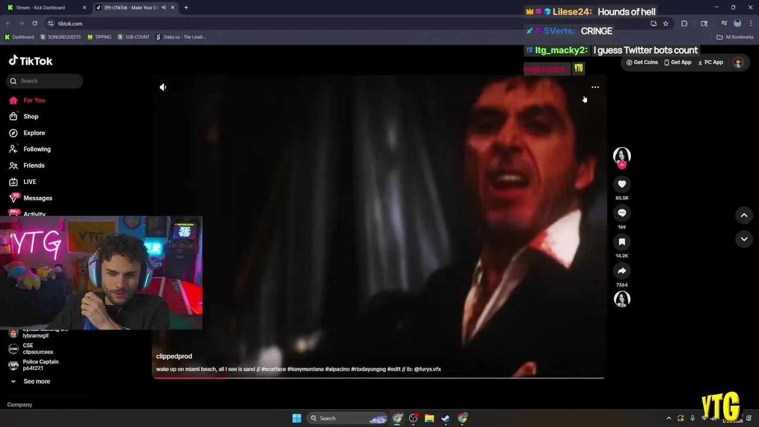Click the Scarface video to pause

pyautogui.click(x=378, y=225)
